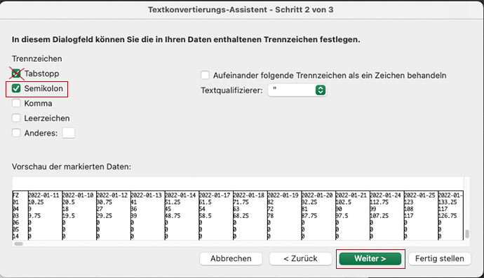484x278 pixels.
Task: Click the value 92.25 in preview
Action: point(309,202)
